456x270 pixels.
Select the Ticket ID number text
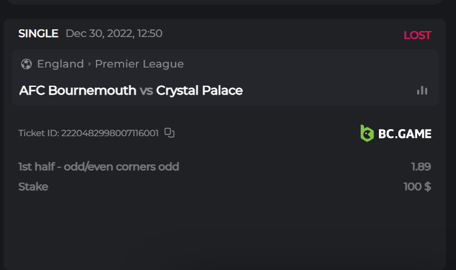click(109, 133)
